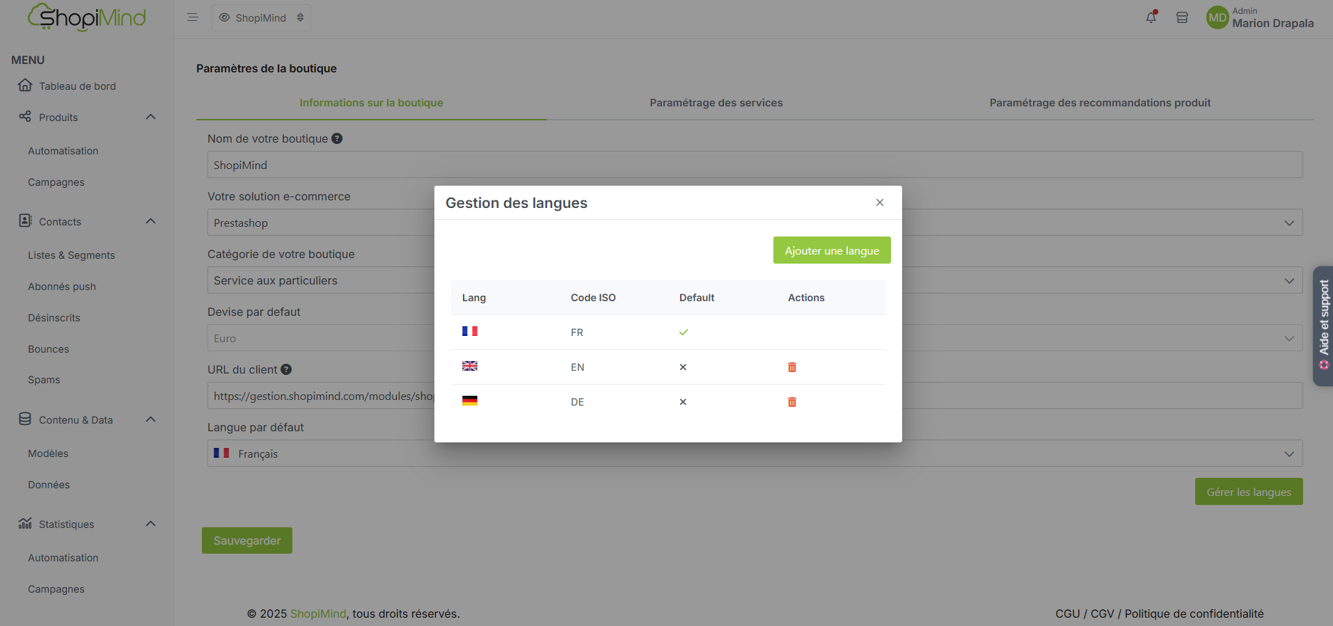Follow the ShopiMind footer link
This screenshot has height=626, width=1333.
tap(318, 613)
